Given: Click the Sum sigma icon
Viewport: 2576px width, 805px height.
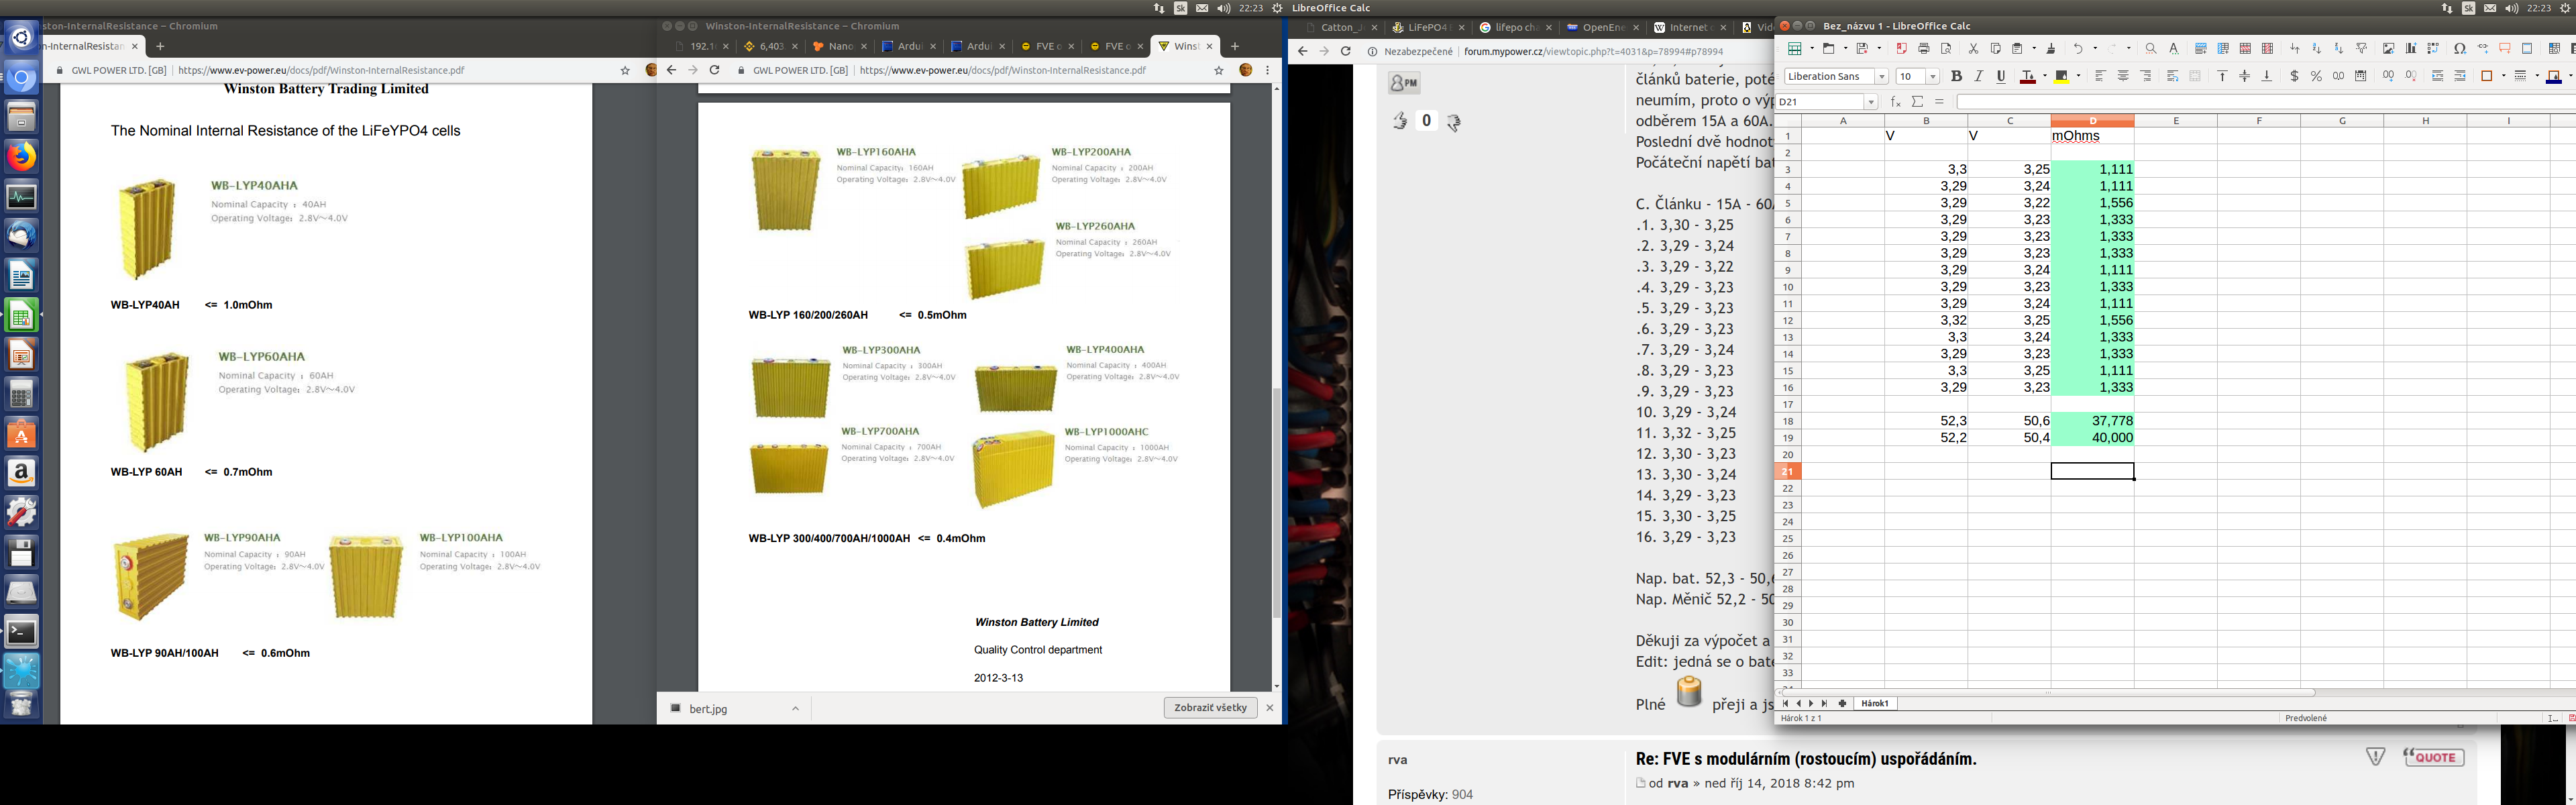Looking at the screenshot, I should click(1917, 102).
